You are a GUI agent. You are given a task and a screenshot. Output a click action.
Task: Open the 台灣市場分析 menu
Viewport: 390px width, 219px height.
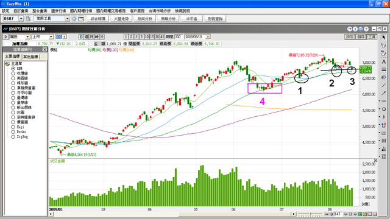160,11
